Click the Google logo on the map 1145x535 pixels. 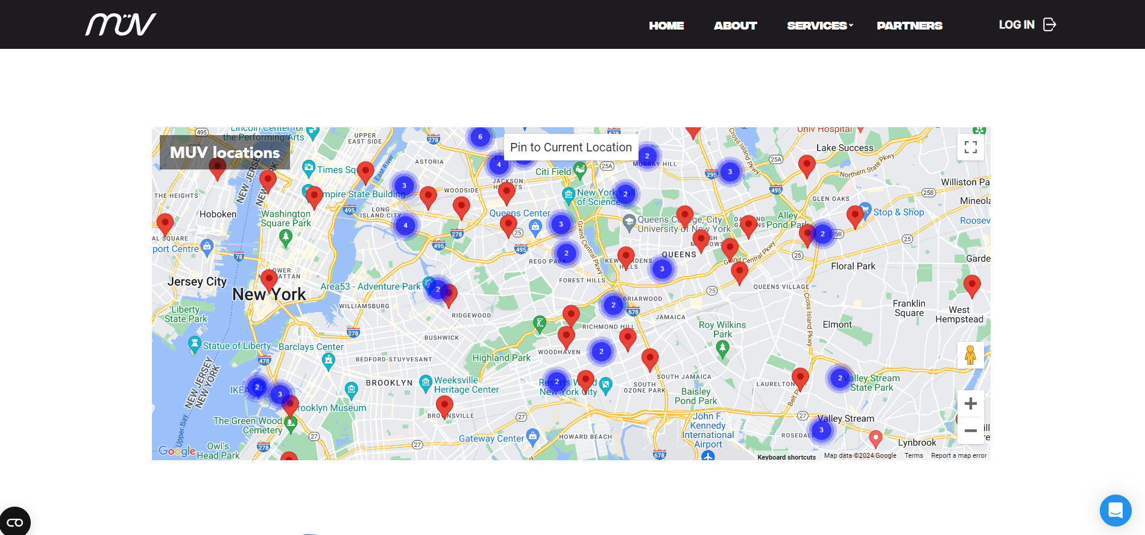[x=177, y=451]
